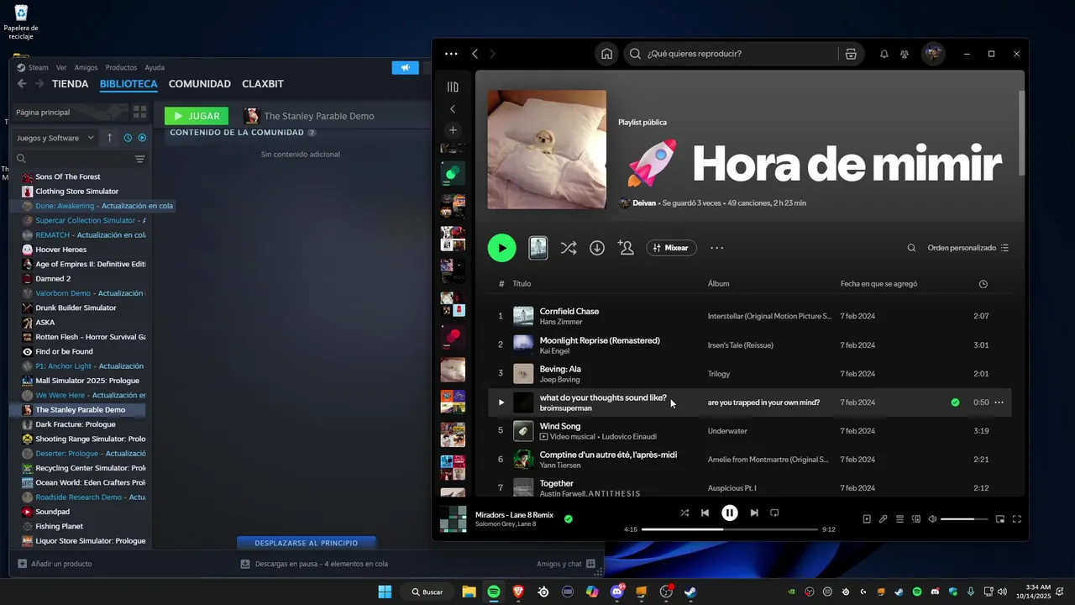Open Spotify miniplayer

pos(1000,519)
